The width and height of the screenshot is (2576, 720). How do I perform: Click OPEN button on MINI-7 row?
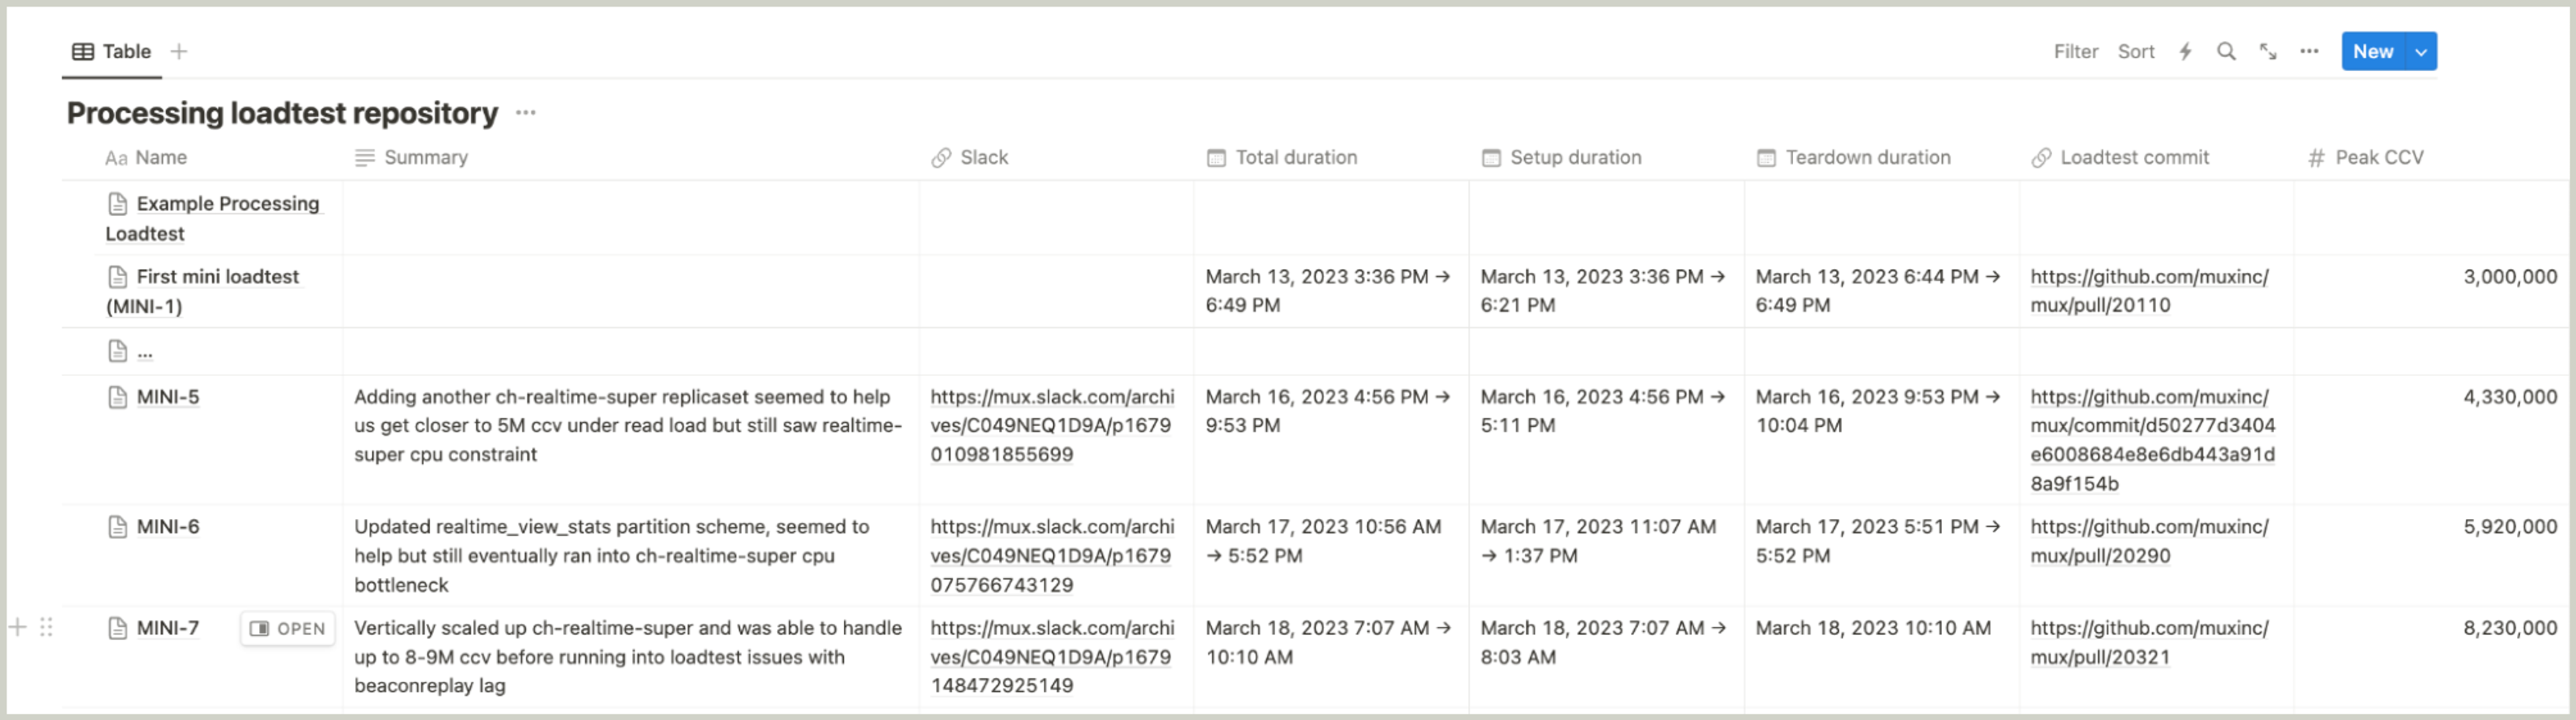pos(288,629)
